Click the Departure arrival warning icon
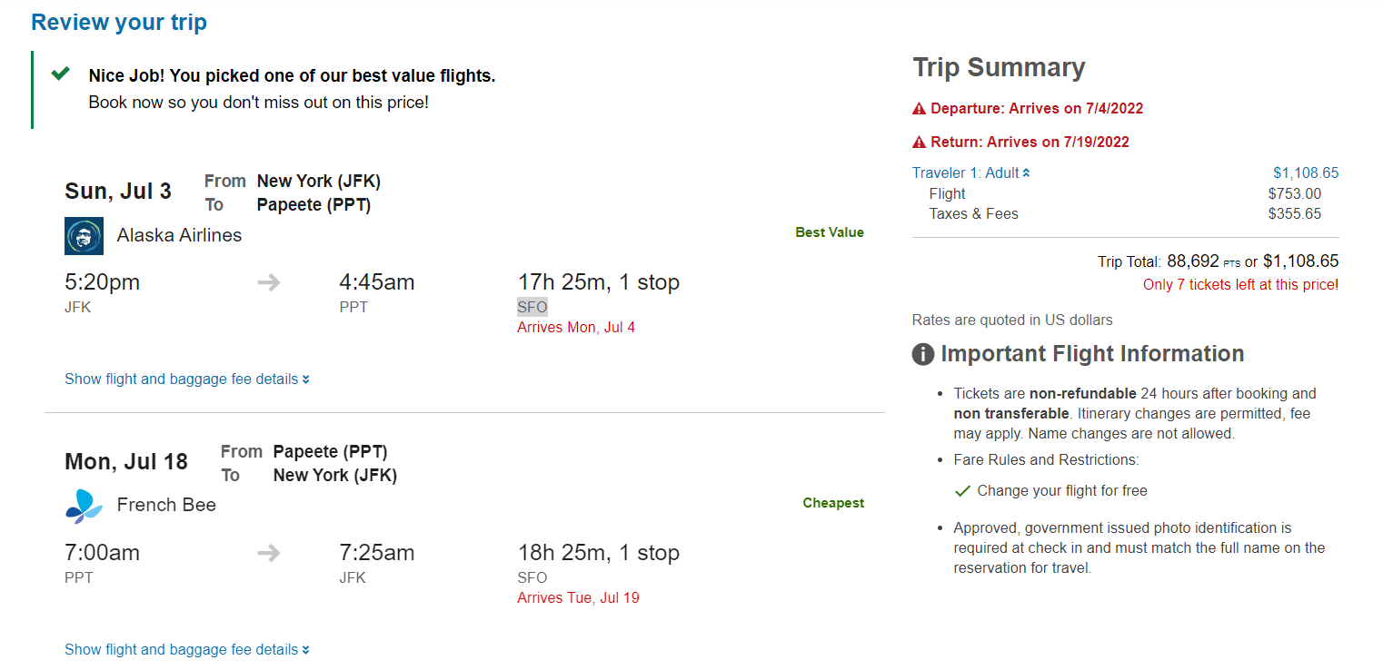This screenshot has height=670, width=1383. coord(920,108)
